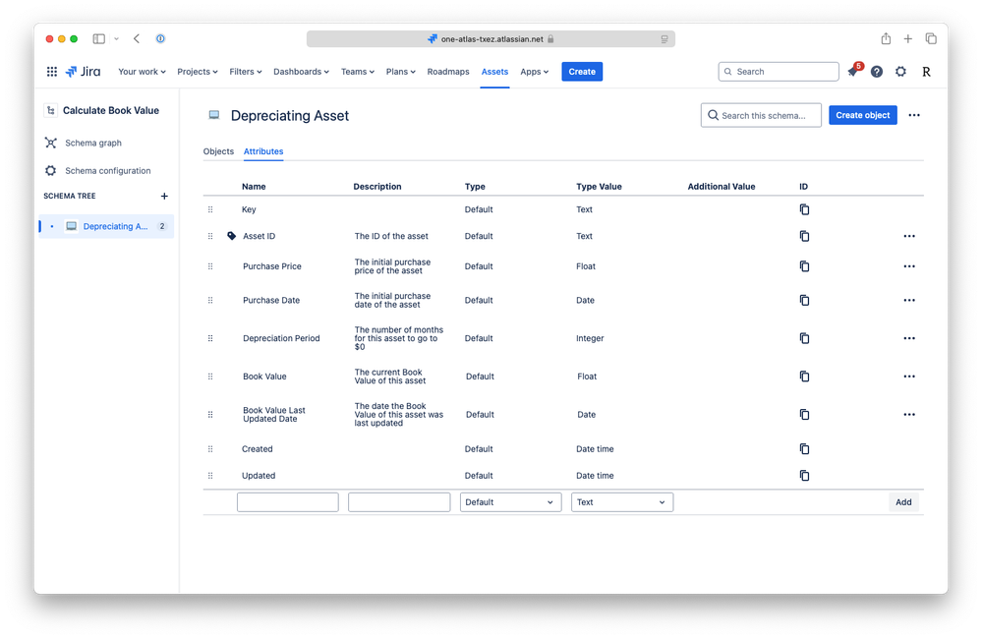Open the new attribute Default type dropdown
This screenshot has width=982, height=639.
tap(510, 502)
